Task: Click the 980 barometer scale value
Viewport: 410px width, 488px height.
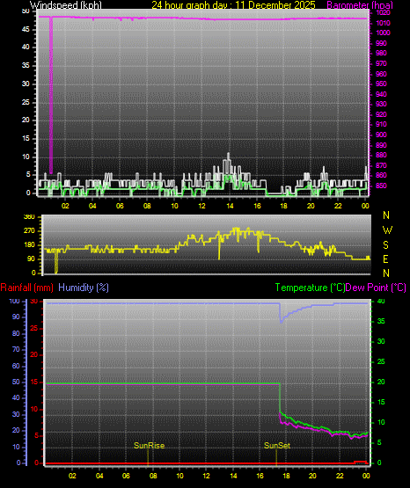Action: pyautogui.click(x=381, y=54)
